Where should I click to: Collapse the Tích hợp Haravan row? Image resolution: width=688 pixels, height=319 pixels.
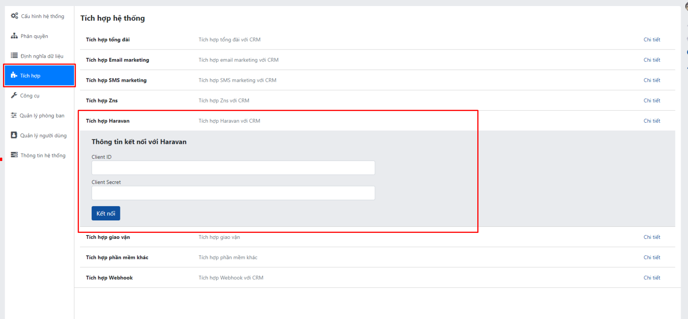[x=651, y=121]
